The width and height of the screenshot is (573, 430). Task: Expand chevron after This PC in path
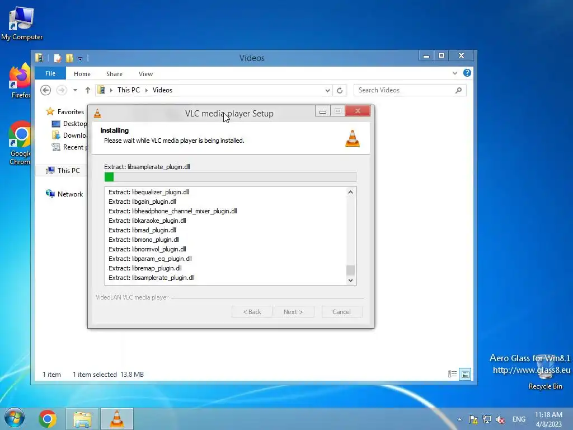pos(146,90)
